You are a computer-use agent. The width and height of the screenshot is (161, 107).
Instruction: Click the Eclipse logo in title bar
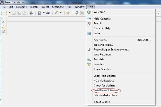coord(2,2)
